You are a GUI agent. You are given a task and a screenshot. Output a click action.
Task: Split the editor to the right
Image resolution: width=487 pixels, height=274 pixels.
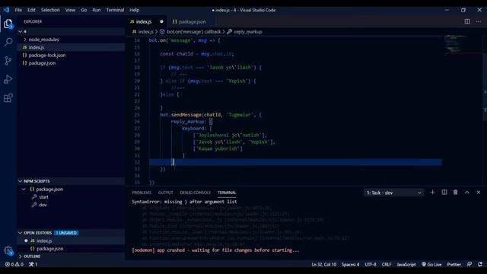467,21
